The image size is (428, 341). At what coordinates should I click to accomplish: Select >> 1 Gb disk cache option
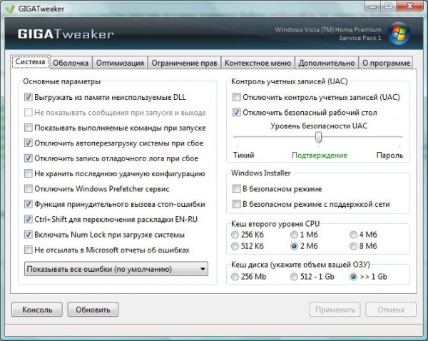pyautogui.click(x=354, y=277)
